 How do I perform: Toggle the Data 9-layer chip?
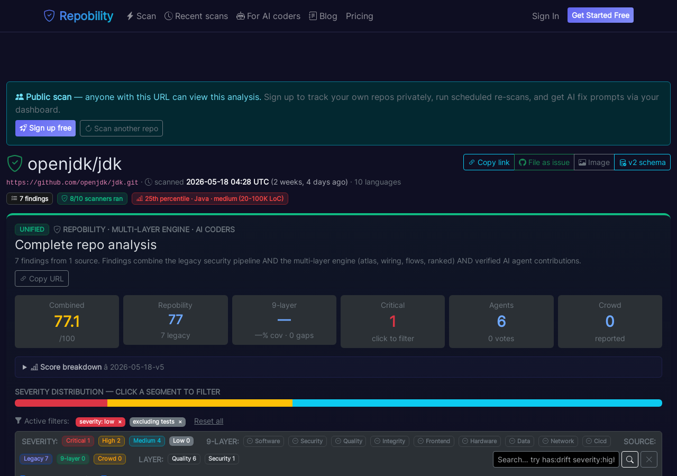519,441
